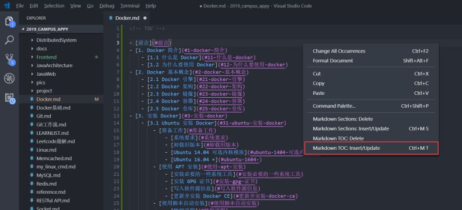
Task: Choose Markdown Sections: Delete
Action: [371, 119]
